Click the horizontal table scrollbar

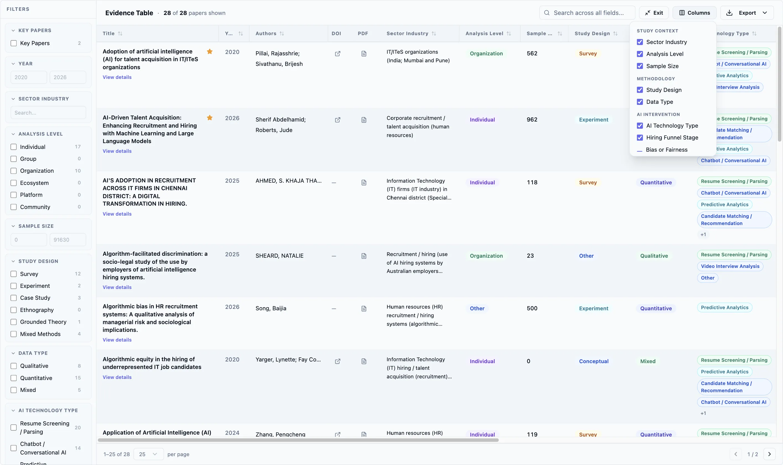point(298,440)
